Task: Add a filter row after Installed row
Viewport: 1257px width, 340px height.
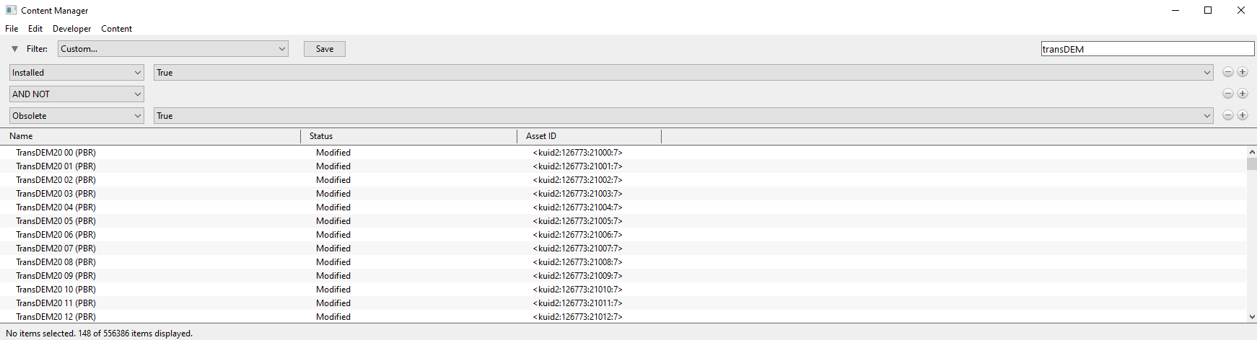Action: click(x=1243, y=72)
